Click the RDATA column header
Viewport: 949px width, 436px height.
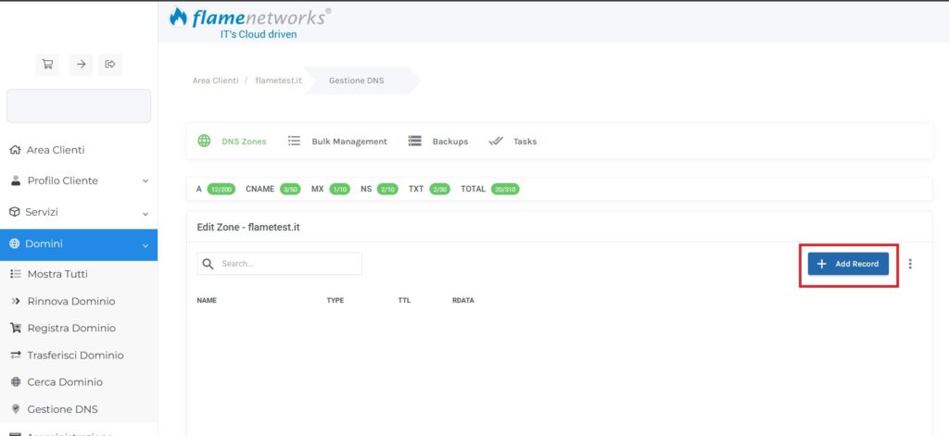pos(463,301)
